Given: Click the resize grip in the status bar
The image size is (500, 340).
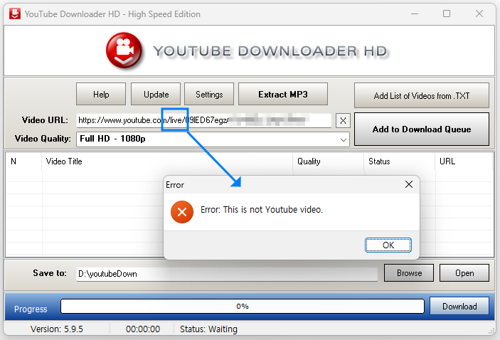Looking at the screenshot, I should (x=491, y=331).
